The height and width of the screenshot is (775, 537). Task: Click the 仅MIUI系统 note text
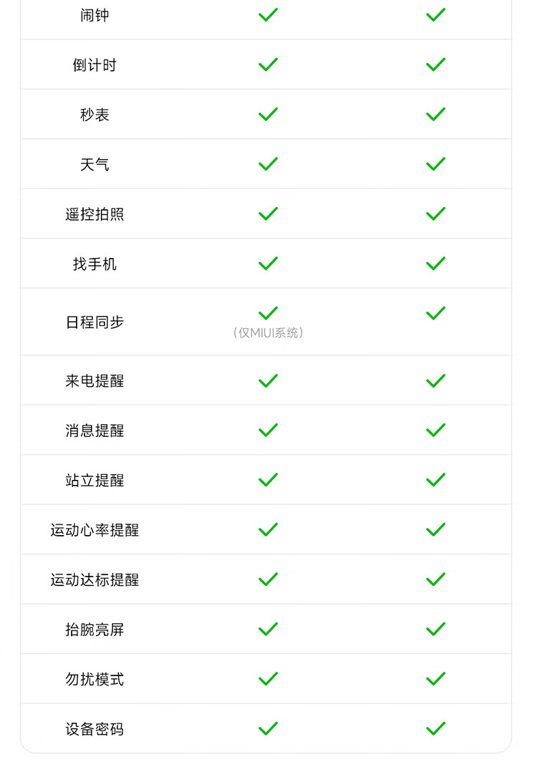point(268,332)
